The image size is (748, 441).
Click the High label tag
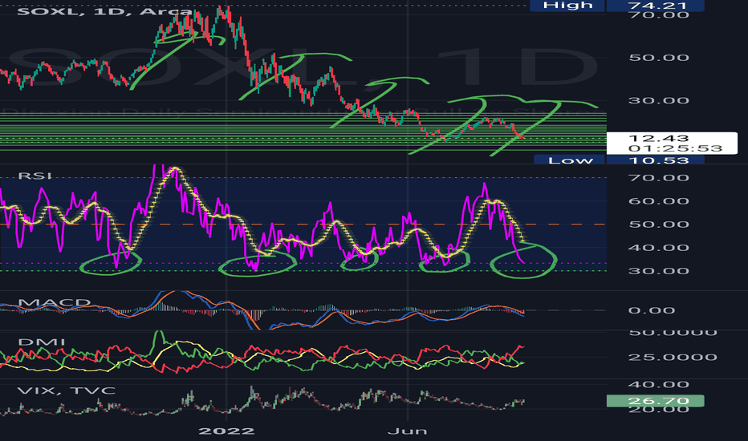(567, 6)
